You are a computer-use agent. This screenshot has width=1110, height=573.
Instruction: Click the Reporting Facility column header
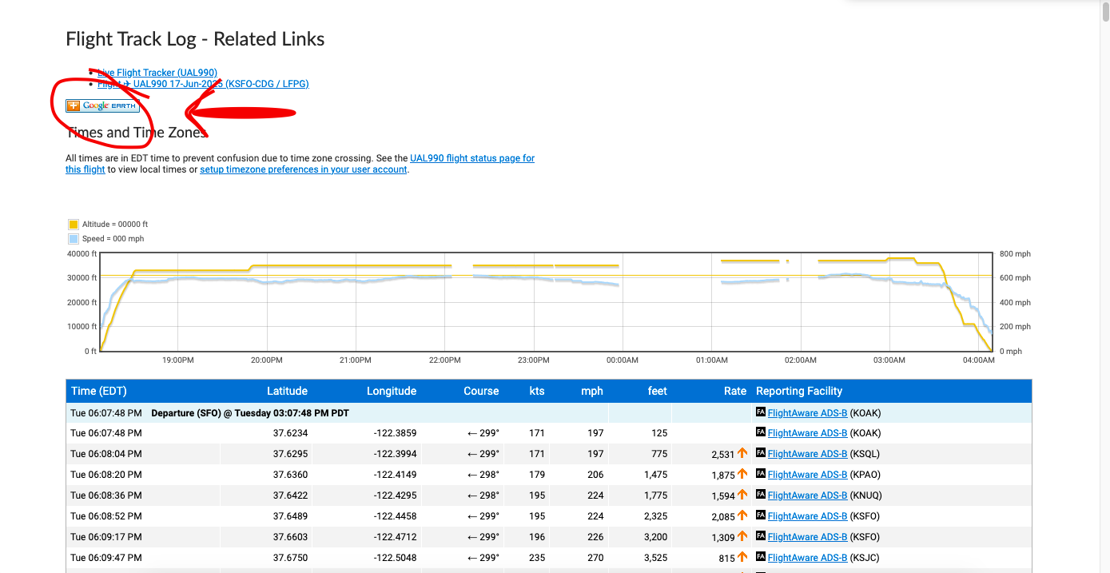click(799, 391)
